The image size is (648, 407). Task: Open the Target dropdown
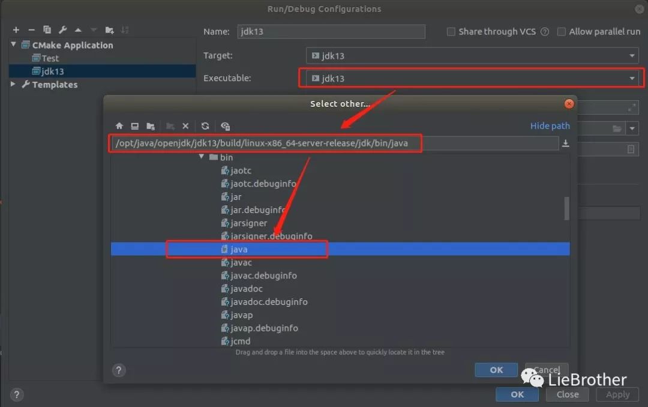(x=472, y=55)
